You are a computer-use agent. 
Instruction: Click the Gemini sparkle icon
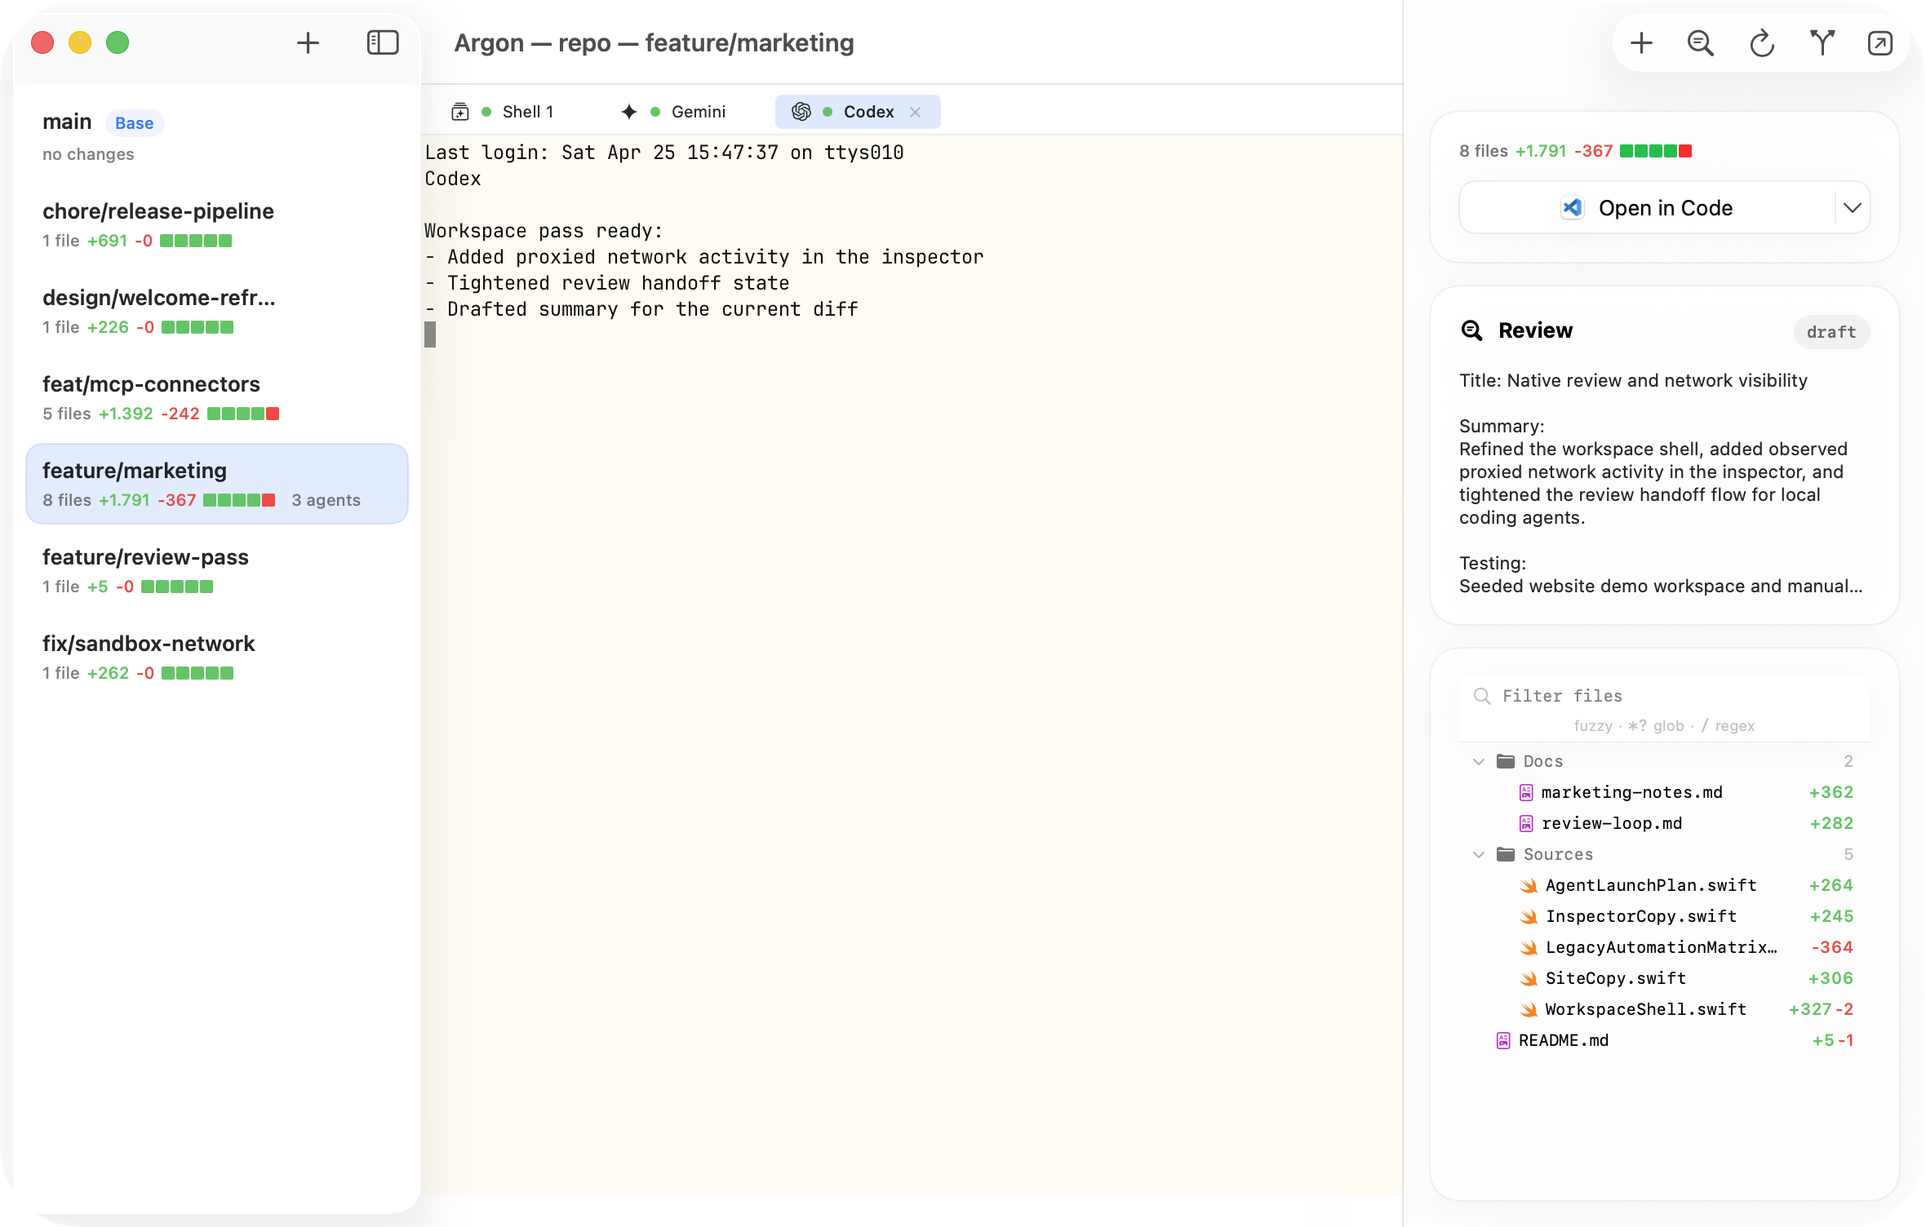pos(628,112)
